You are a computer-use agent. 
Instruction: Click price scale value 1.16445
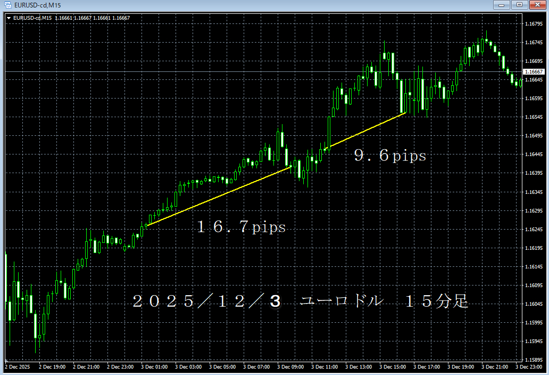pos(534,154)
